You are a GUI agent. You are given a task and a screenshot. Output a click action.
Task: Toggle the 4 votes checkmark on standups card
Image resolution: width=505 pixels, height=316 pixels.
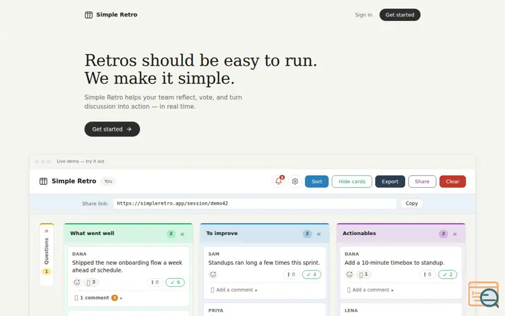311,274
